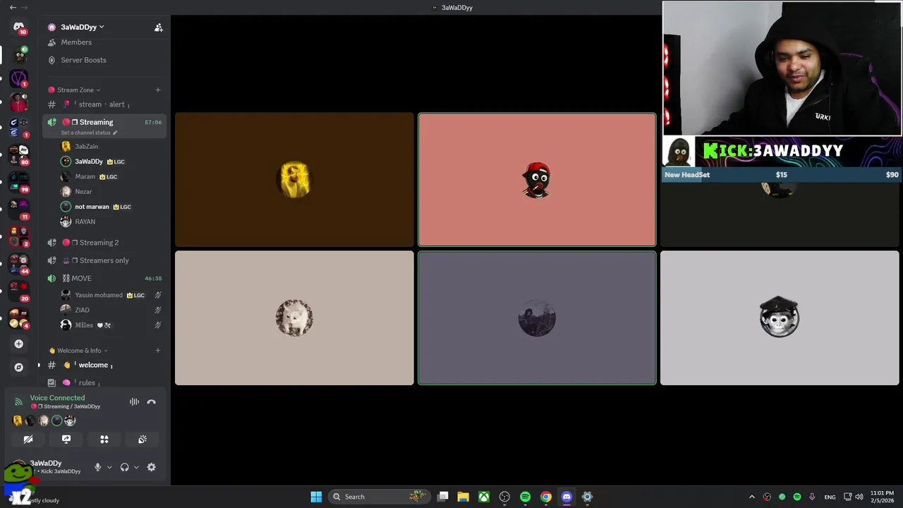Mute the microphone in user panel

[x=98, y=467]
